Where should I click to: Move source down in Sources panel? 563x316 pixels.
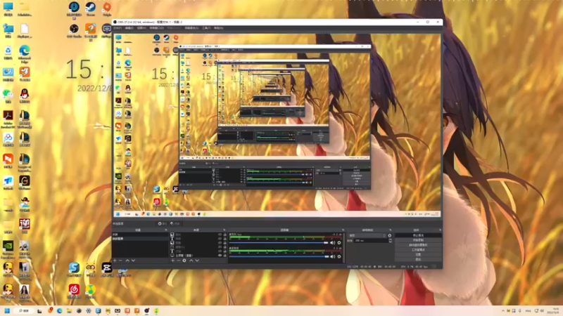[197, 261]
